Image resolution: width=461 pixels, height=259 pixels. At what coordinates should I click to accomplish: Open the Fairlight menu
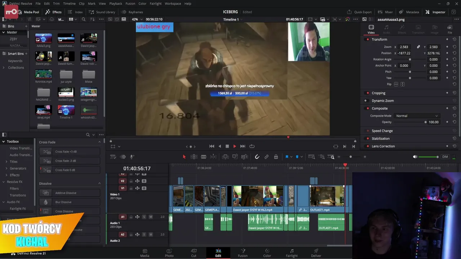(x=156, y=4)
